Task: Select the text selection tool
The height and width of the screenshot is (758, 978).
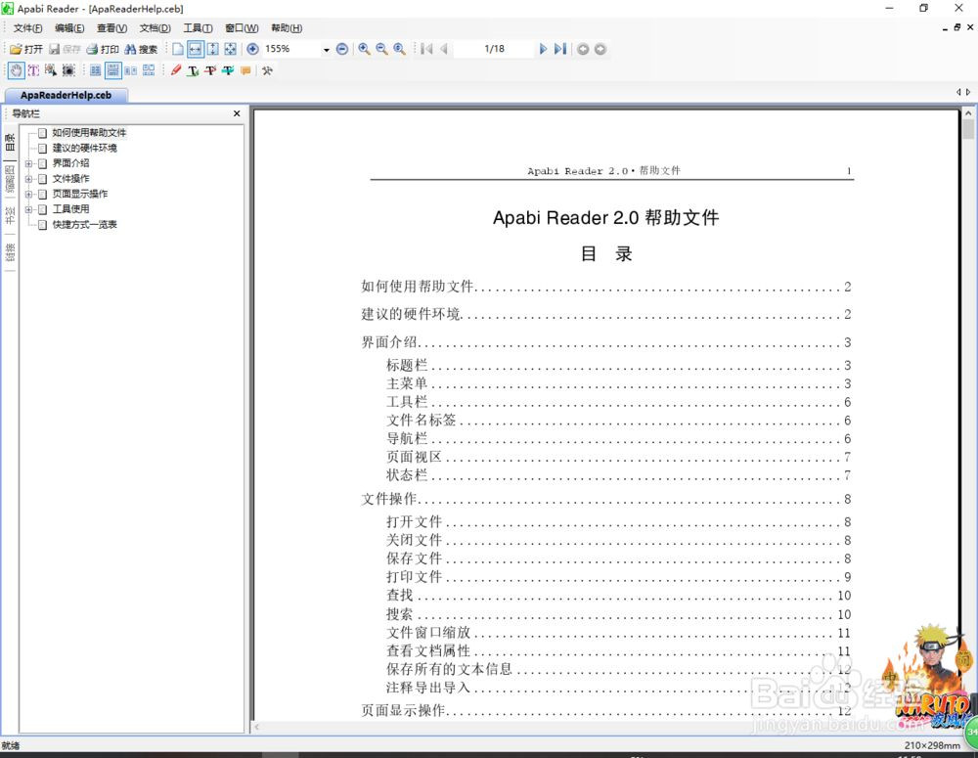Action: pyautogui.click(x=34, y=70)
